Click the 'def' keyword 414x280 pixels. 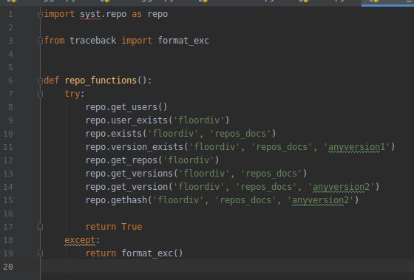51,81
